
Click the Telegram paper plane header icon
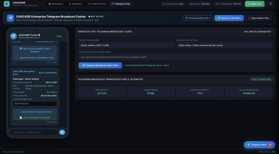point(10,18)
